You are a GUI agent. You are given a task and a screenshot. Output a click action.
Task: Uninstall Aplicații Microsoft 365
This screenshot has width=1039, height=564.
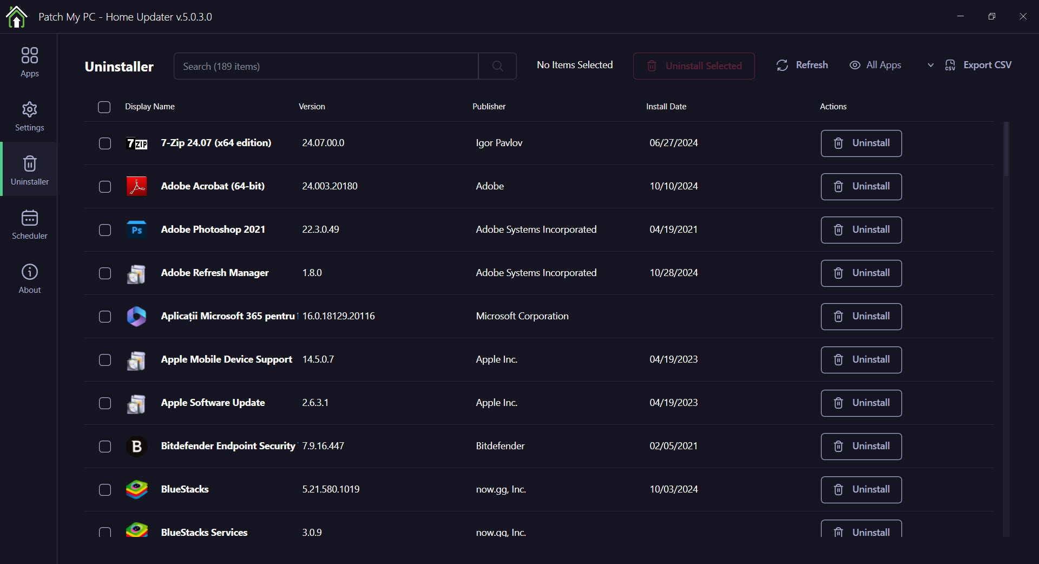pyautogui.click(x=861, y=316)
